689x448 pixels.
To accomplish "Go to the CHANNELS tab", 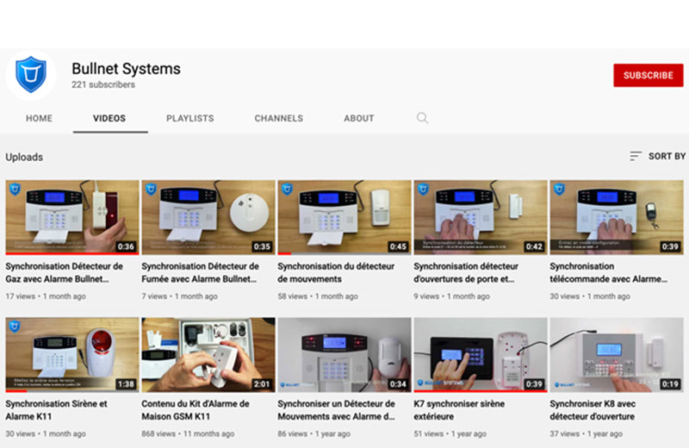I will (x=278, y=118).
